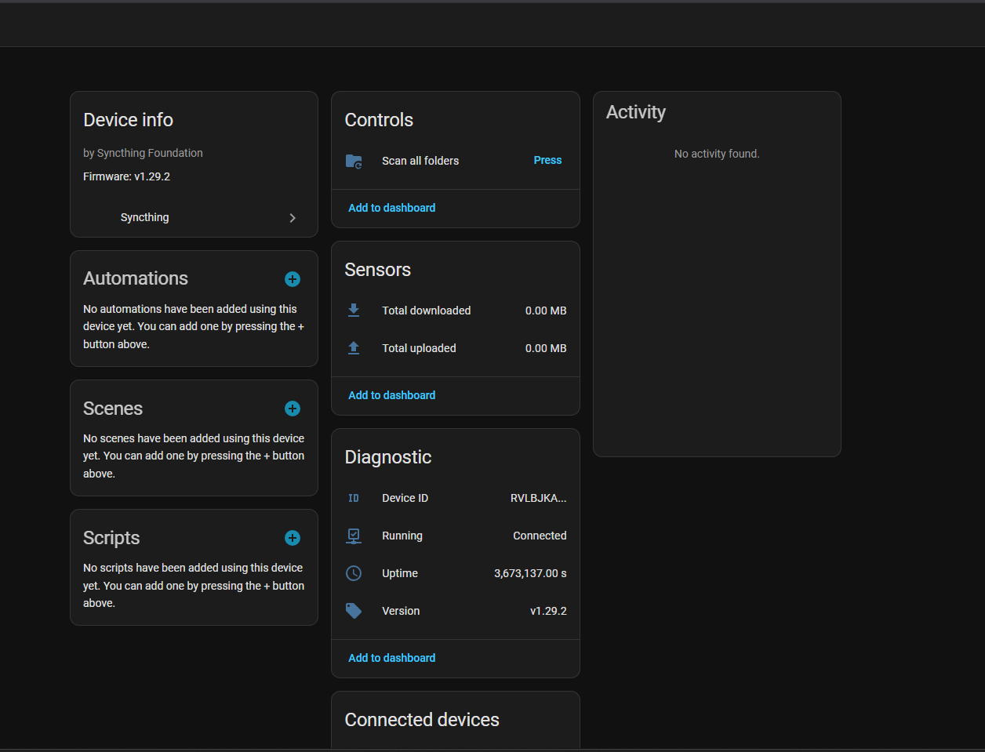Image resolution: width=985 pixels, height=752 pixels.
Task: Click the Total downloaded download arrow icon
Action: pyautogui.click(x=354, y=311)
